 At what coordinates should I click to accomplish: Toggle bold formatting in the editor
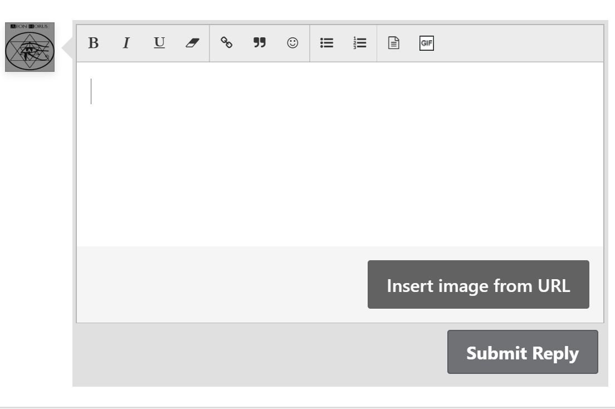click(94, 43)
